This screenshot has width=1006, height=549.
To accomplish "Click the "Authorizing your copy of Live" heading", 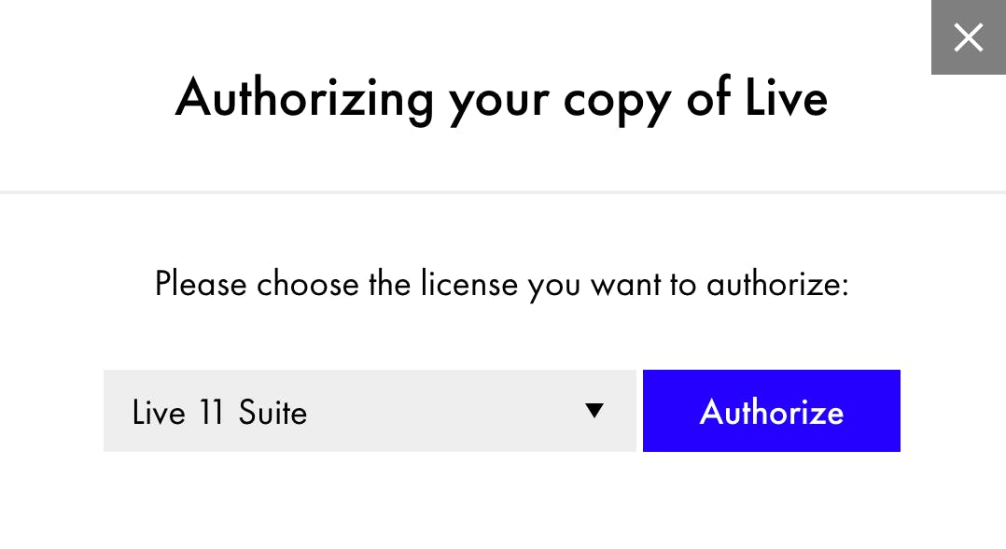I will click(x=501, y=97).
